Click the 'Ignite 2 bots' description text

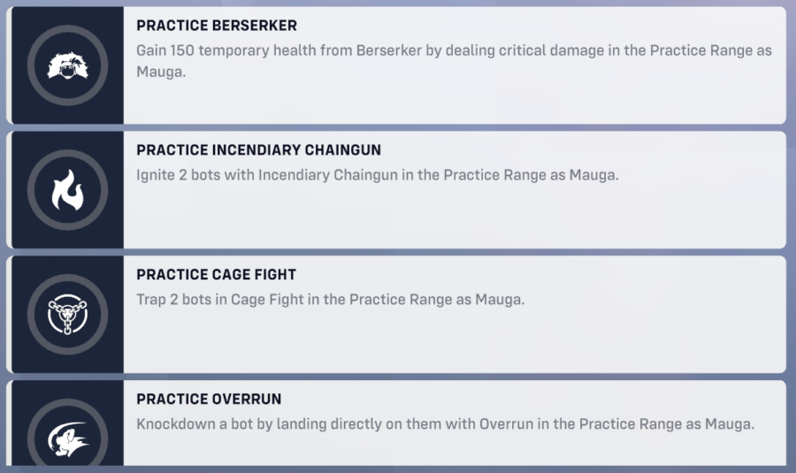click(x=377, y=175)
